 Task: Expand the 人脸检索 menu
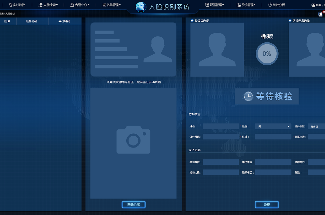click(48, 5)
